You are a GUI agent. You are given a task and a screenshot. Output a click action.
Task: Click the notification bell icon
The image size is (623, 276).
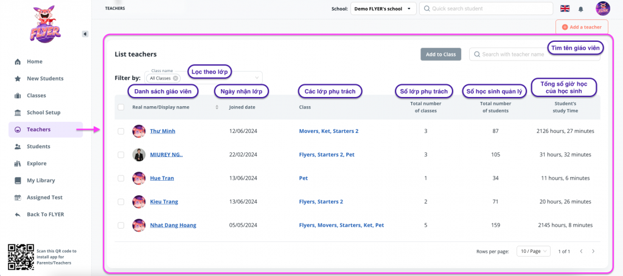pyautogui.click(x=580, y=9)
